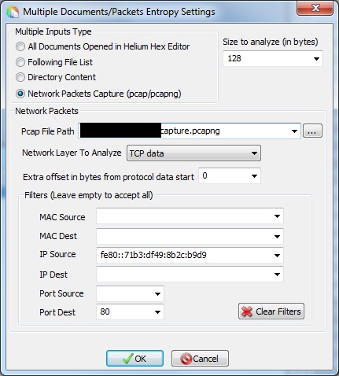Open the IP Source dropdown arrow
The image size is (339, 376).
click(277, 255)
